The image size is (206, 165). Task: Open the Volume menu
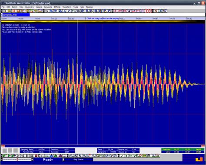click(39, 7)
